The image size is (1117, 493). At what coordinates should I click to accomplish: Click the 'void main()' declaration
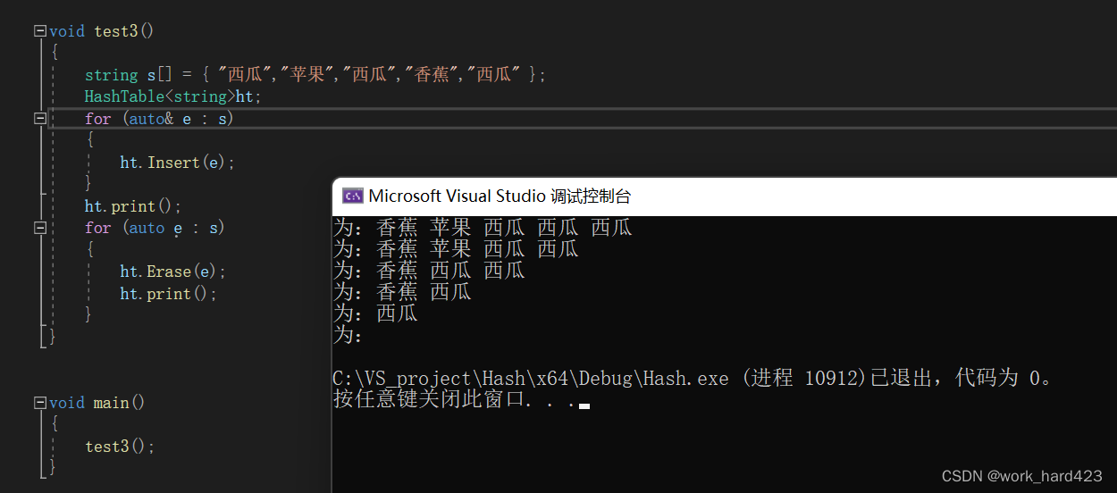(x=97, y=403)
